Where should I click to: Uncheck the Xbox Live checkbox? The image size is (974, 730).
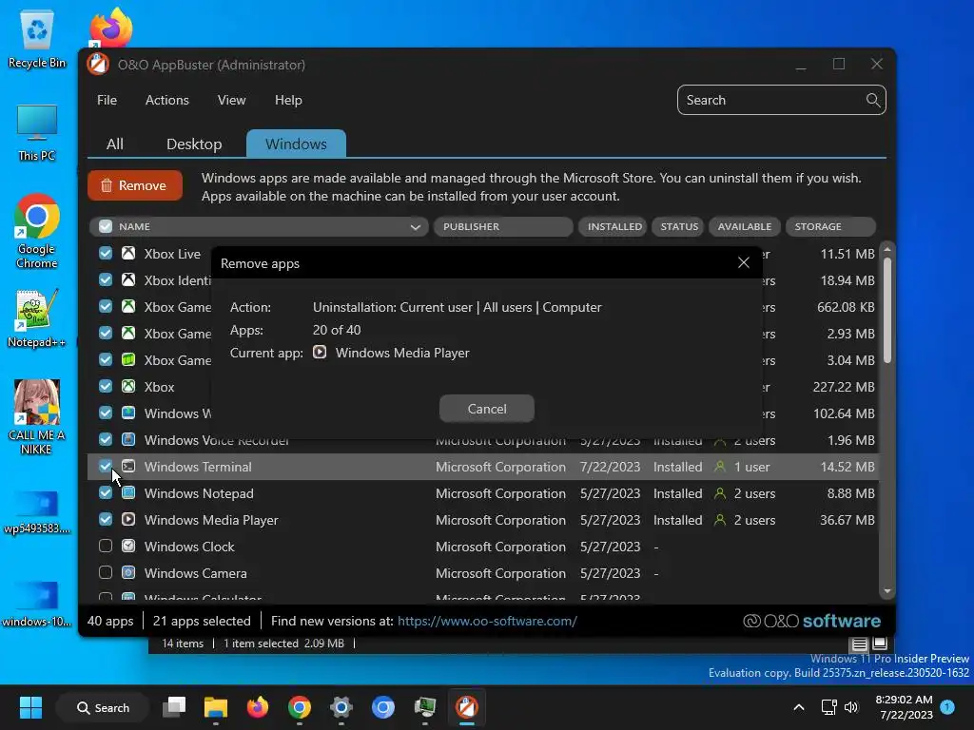[106, 253]
